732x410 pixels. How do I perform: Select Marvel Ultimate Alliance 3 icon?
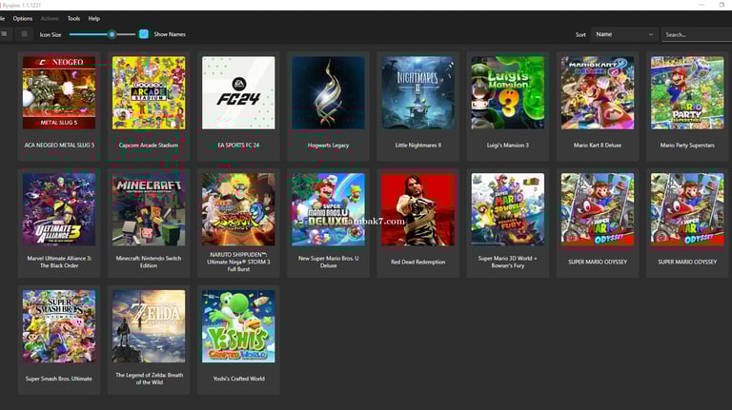59,209
